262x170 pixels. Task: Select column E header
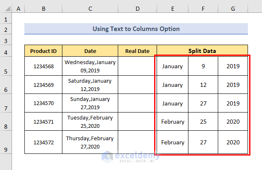tap(172, 8)
